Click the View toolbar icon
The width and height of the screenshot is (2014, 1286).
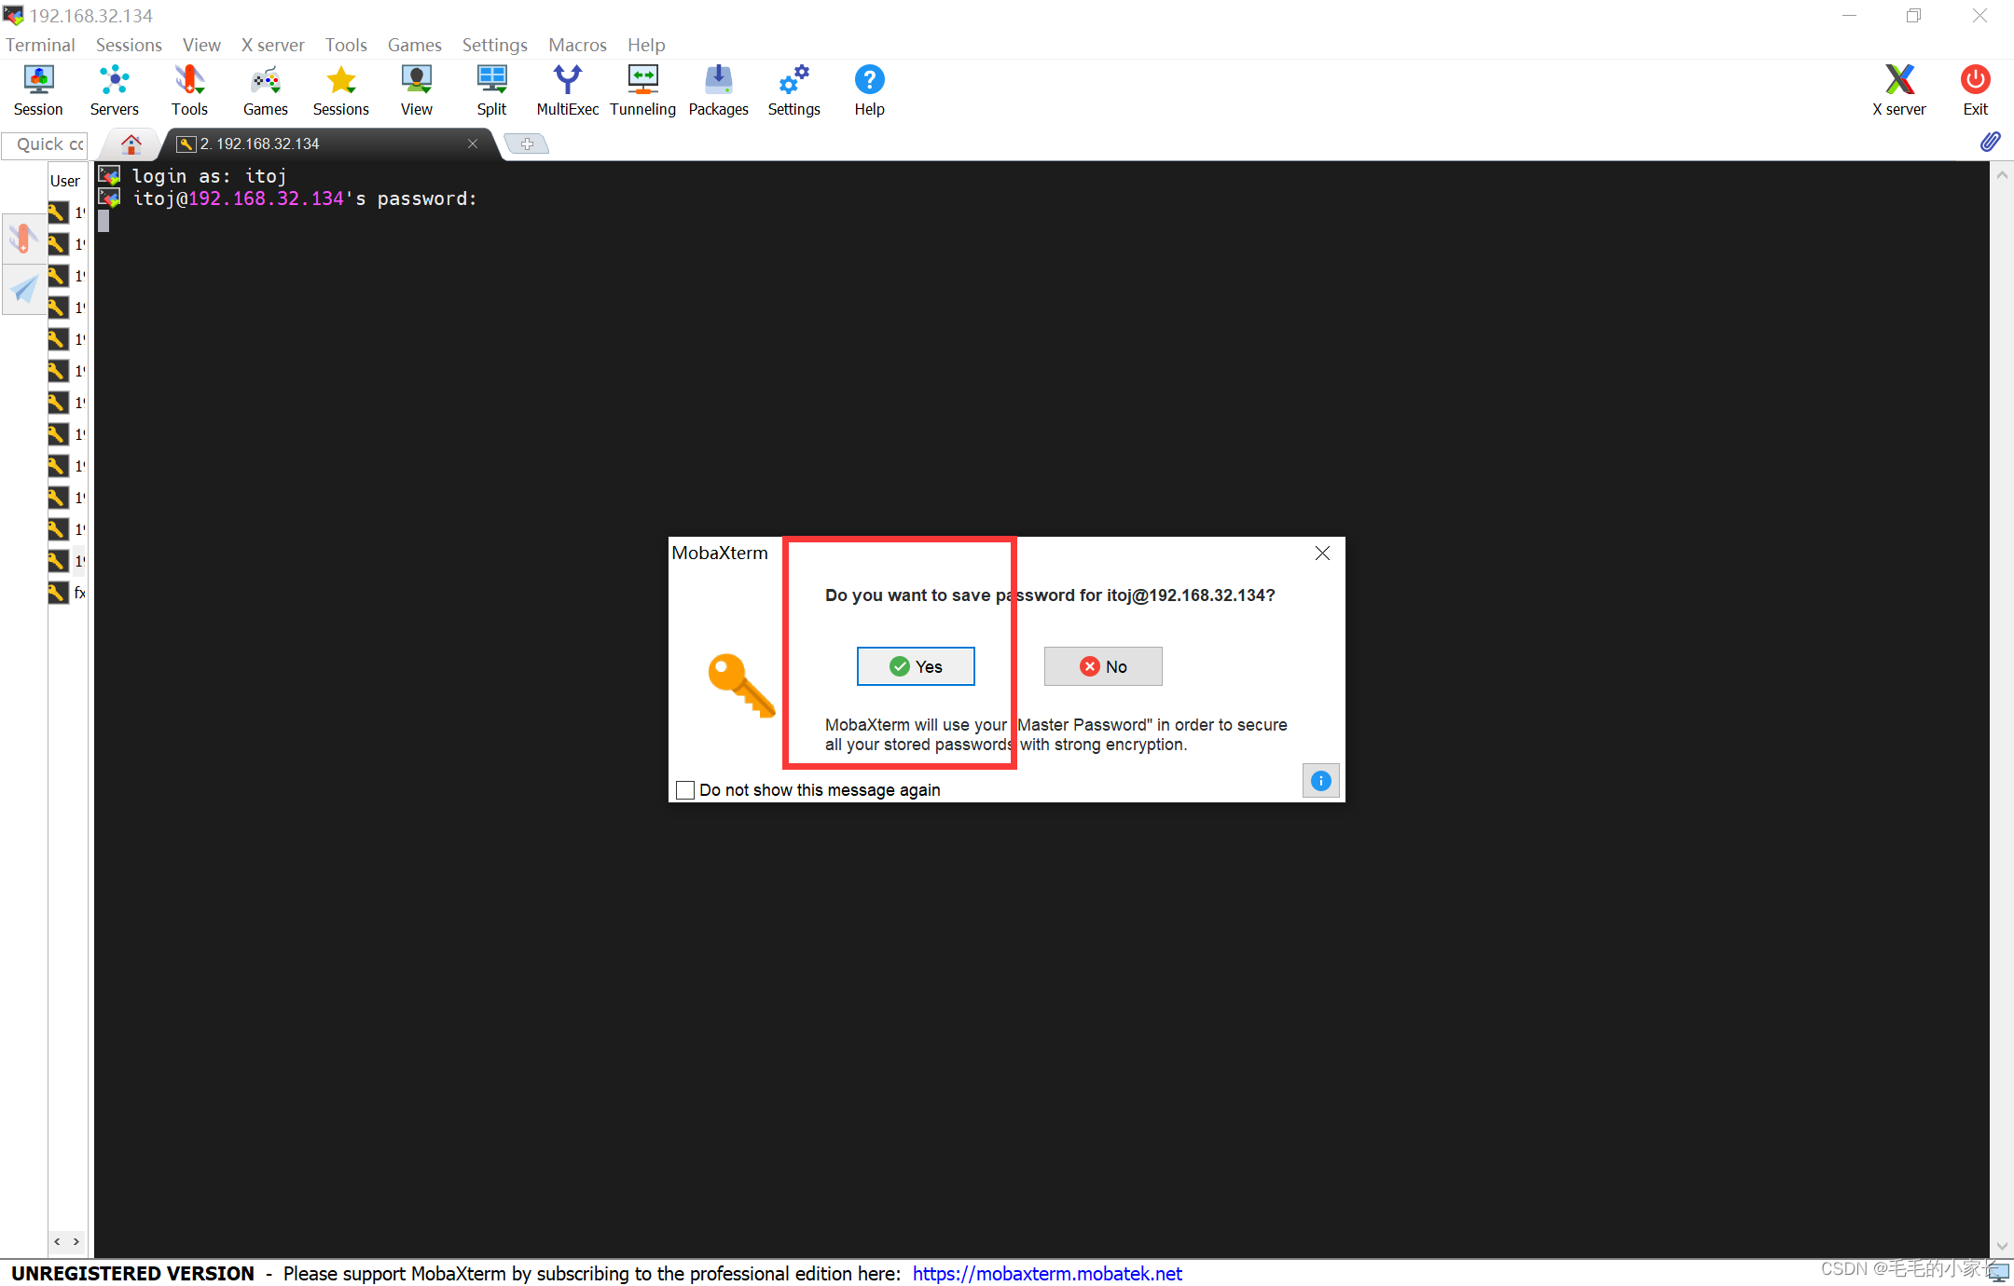[417, 90]
